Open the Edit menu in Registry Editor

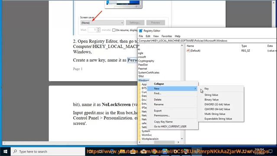[x=148, y=36]
